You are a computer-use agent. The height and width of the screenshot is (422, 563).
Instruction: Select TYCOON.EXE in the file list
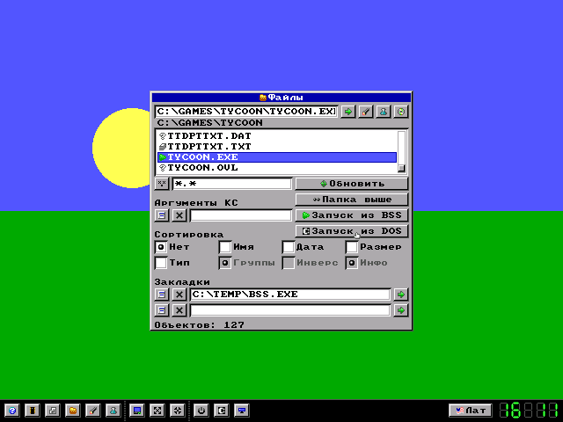point(277,157)
